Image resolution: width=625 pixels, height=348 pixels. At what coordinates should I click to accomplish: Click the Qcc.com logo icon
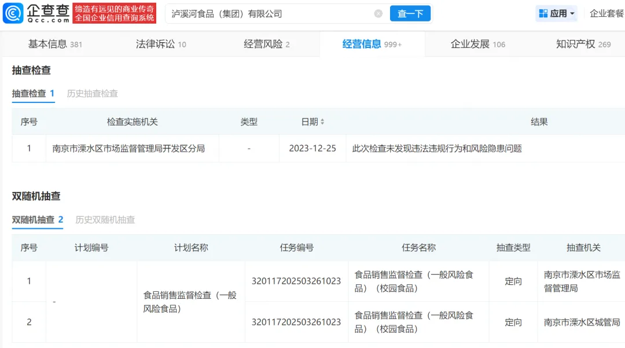tap(13, 13)
